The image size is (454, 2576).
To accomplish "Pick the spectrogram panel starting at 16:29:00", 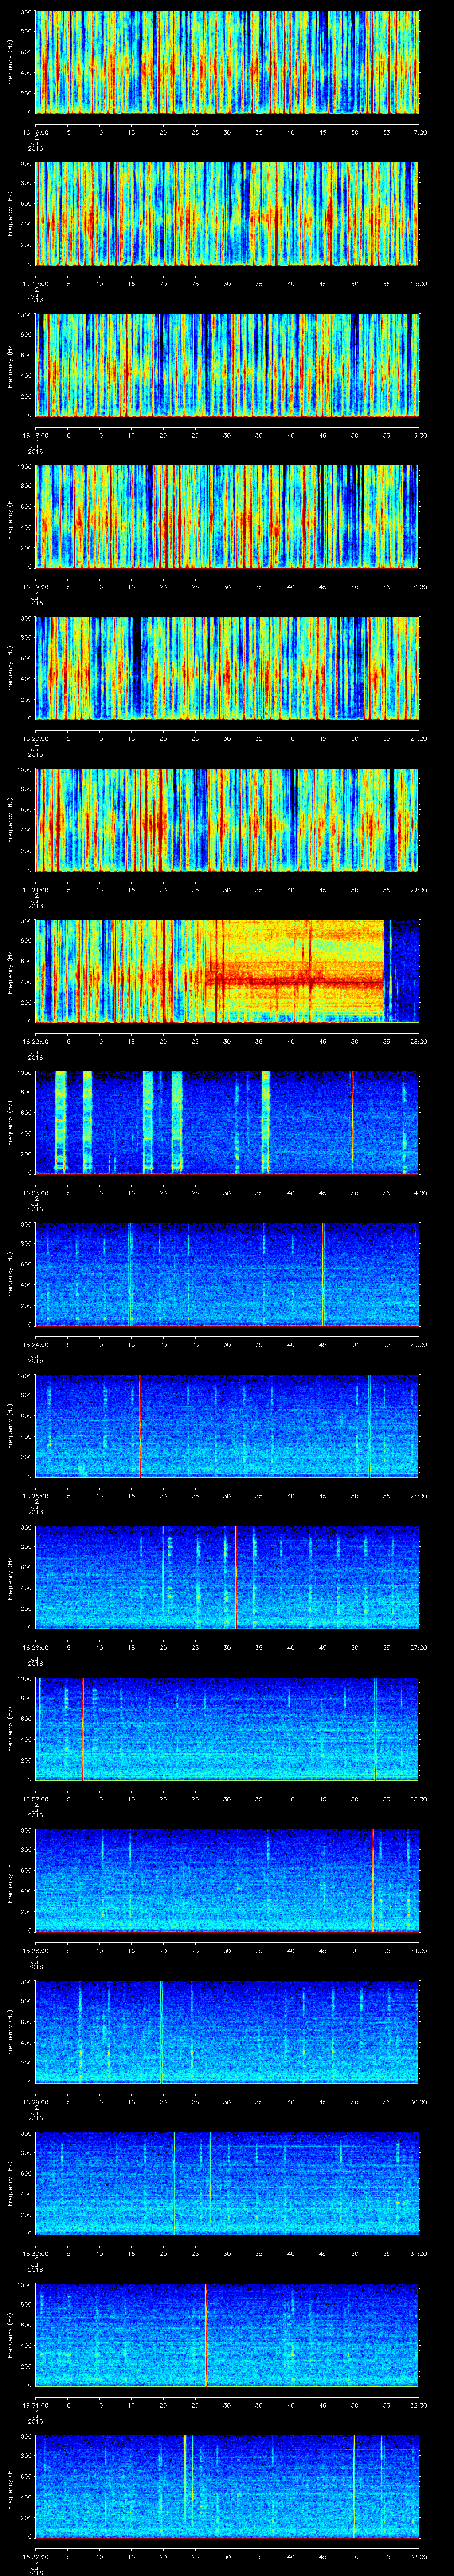I will (x=227, y=2032).
